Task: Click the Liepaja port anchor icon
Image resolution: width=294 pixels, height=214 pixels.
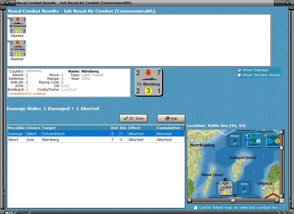Action: (263, 188)
